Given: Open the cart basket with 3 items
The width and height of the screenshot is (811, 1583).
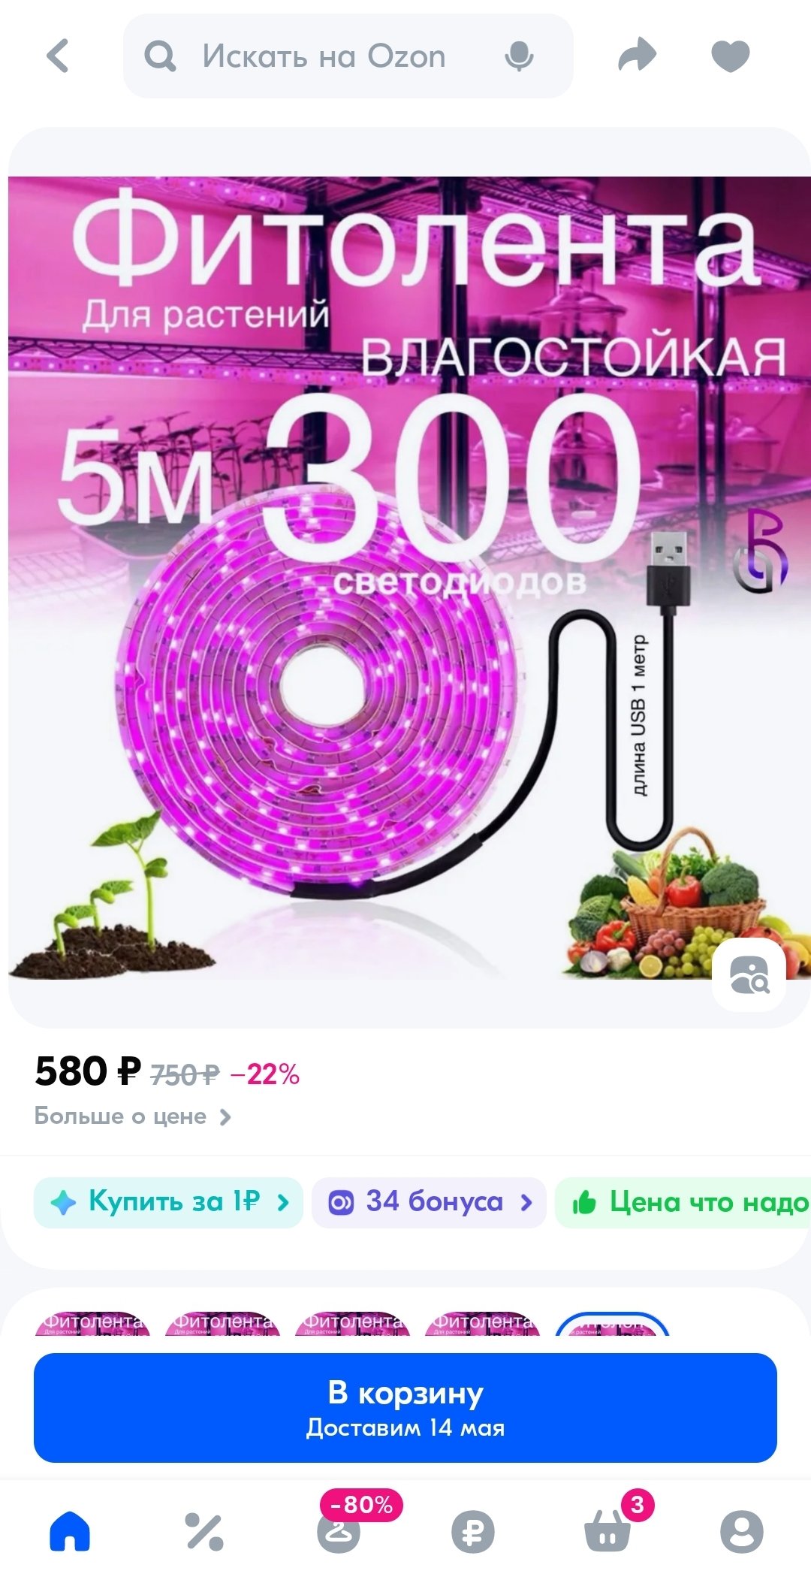Looking at the screenshot, I should tap(607, 1531).
